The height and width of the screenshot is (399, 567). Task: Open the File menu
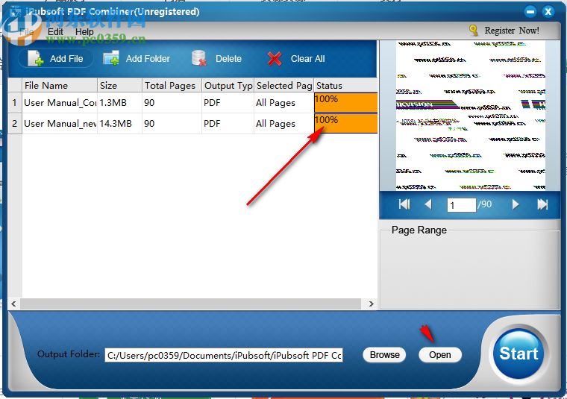(26, 32)
